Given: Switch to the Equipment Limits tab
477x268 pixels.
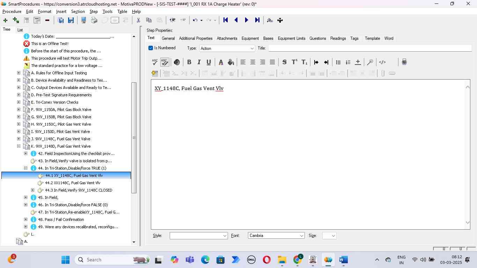Looking at the screenshot, I should [292, 38].
